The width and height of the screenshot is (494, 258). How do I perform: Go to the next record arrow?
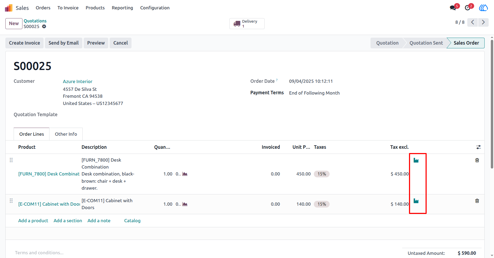483,22
